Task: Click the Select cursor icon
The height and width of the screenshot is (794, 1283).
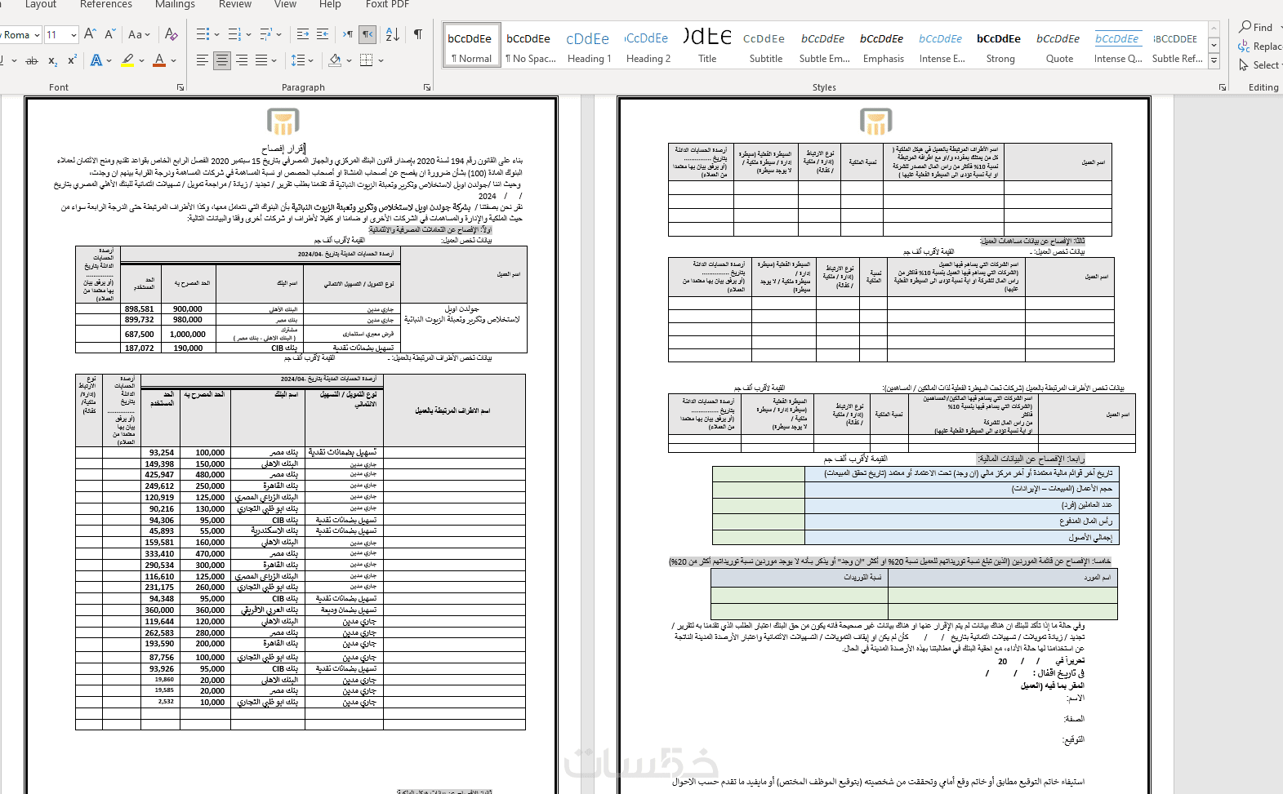Action: [1244, 65]
